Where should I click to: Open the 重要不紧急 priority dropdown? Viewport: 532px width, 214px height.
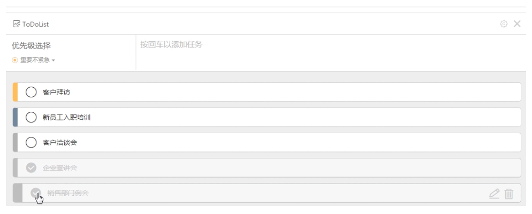(x=34, y=60)
